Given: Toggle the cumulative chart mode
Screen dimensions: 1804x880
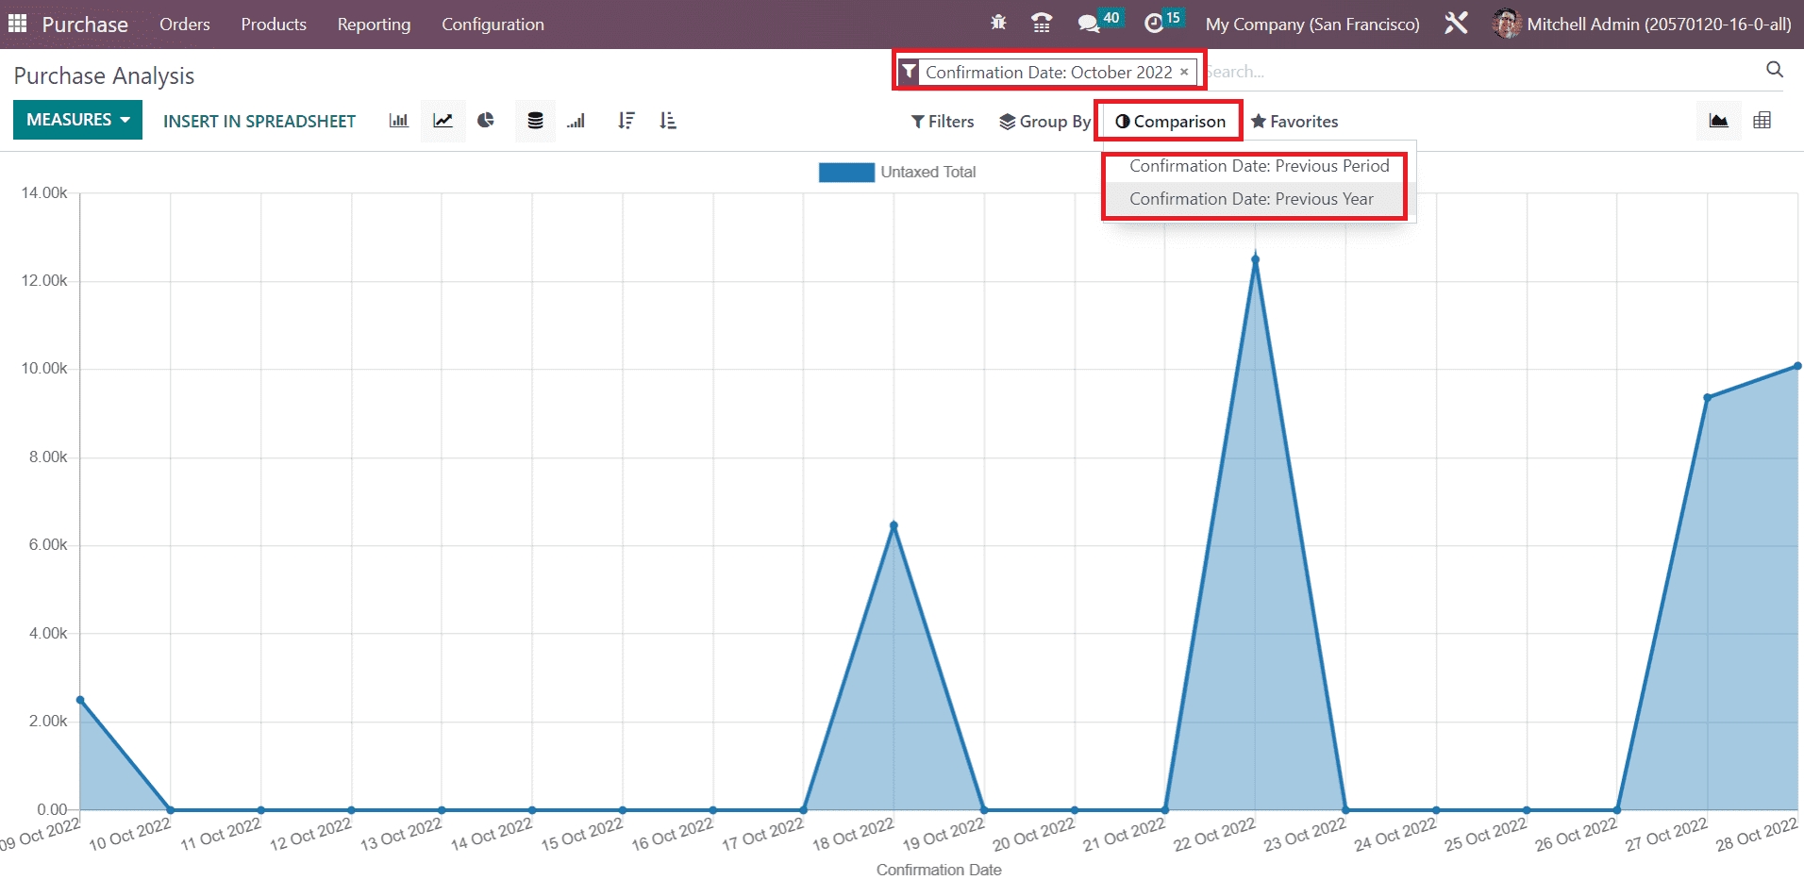Looking at the screenshot, I should [576, 121].
